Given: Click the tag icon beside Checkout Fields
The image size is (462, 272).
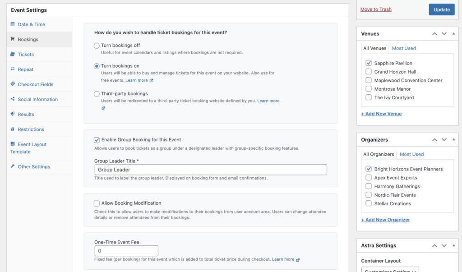Looking at the screenshot, I should (13, 84).
